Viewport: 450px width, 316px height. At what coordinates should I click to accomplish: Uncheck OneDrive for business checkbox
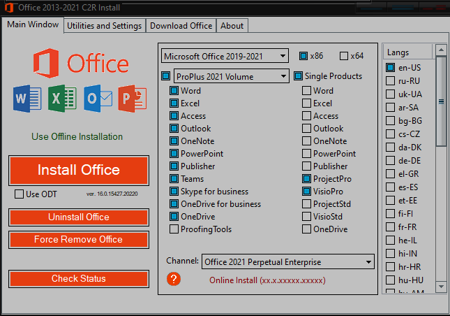(x=174, y=204)
